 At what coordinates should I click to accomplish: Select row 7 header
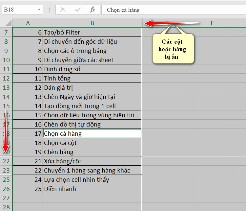[6, 33]
